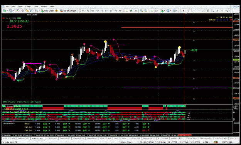Switch timeframe to D1
Screen dimensions: 241x145
[x=111, y=11]
